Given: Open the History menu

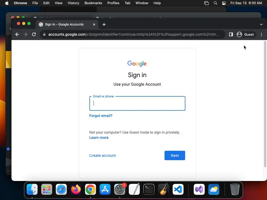Looking at the screenshot, I should coord(73,3).
